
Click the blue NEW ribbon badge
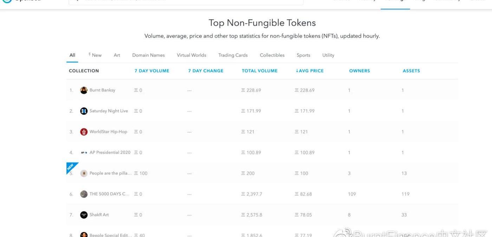pyautogui.click(x=71, y=167)
